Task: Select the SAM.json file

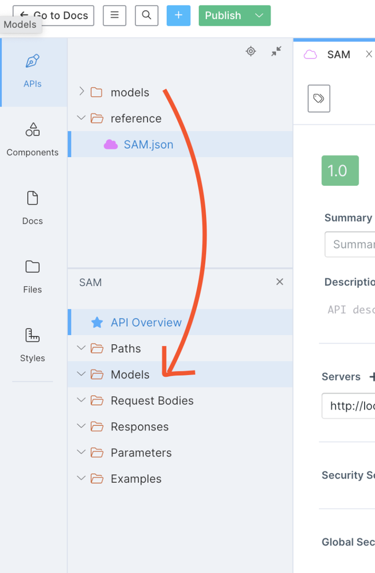Action: point(148,145)
